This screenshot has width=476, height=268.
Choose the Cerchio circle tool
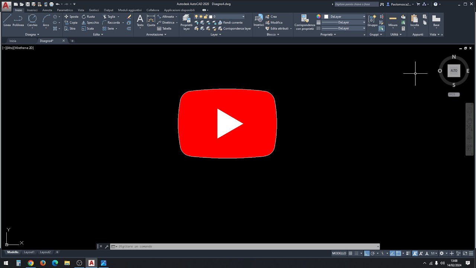click(32, 21)
